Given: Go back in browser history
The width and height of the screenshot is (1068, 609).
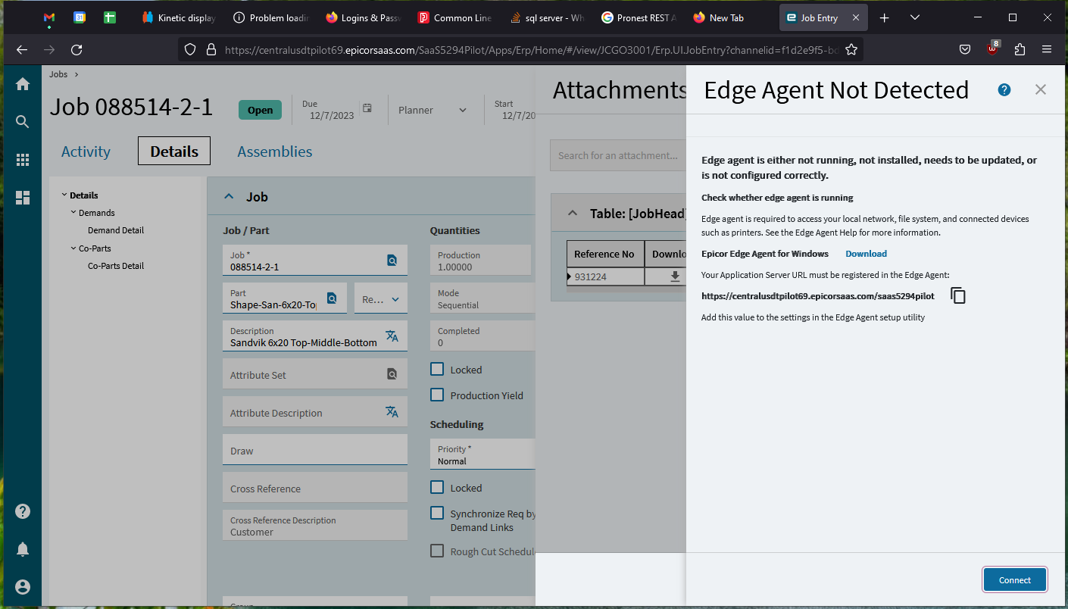Looking at the screenshot, I should (22, 49).
